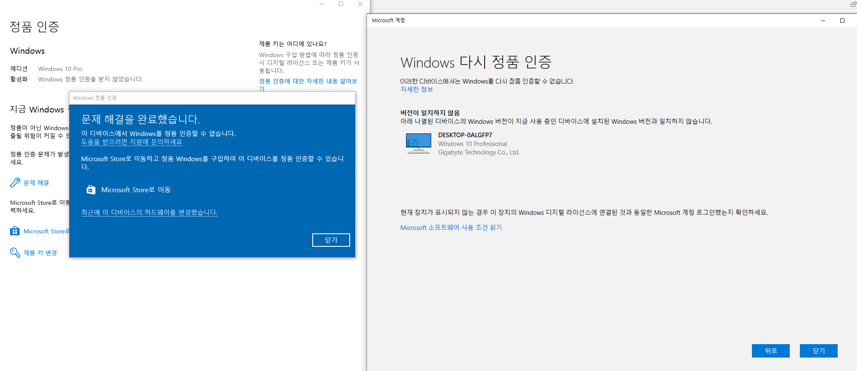Open the 문제 해결 troubleshoot link
Image resolution: width=857 pixels, height=371 pixels.
point(36,183)
